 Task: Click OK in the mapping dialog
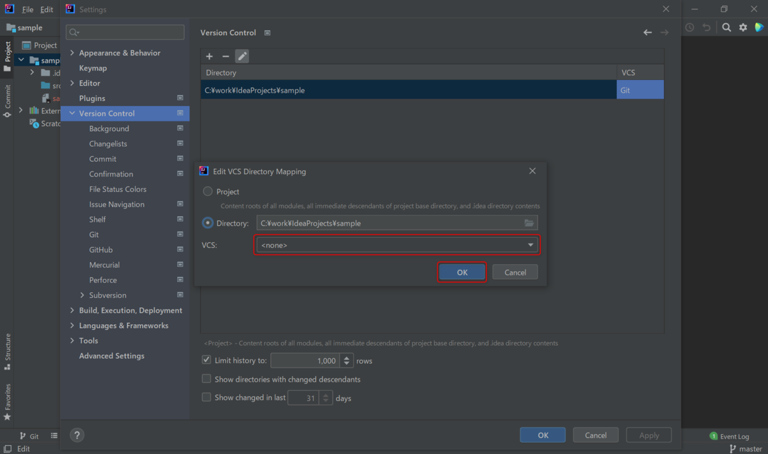462,272
